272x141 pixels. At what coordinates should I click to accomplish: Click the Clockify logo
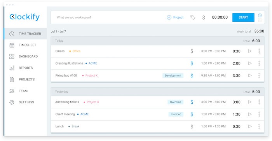(x=24, y=17)
